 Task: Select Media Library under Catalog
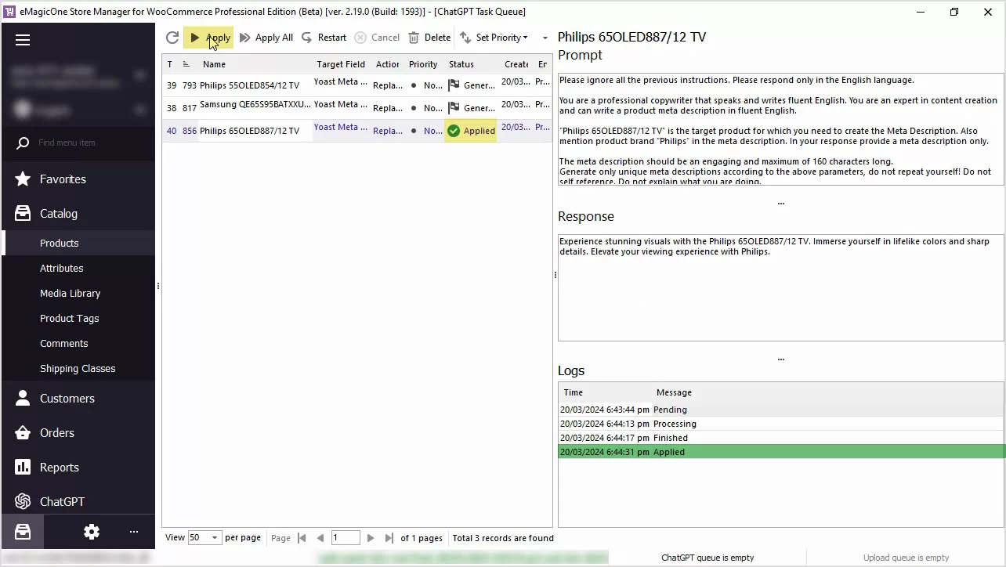pos(70,293)
